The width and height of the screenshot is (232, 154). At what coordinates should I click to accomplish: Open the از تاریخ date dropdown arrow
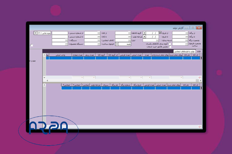[144, 33]
